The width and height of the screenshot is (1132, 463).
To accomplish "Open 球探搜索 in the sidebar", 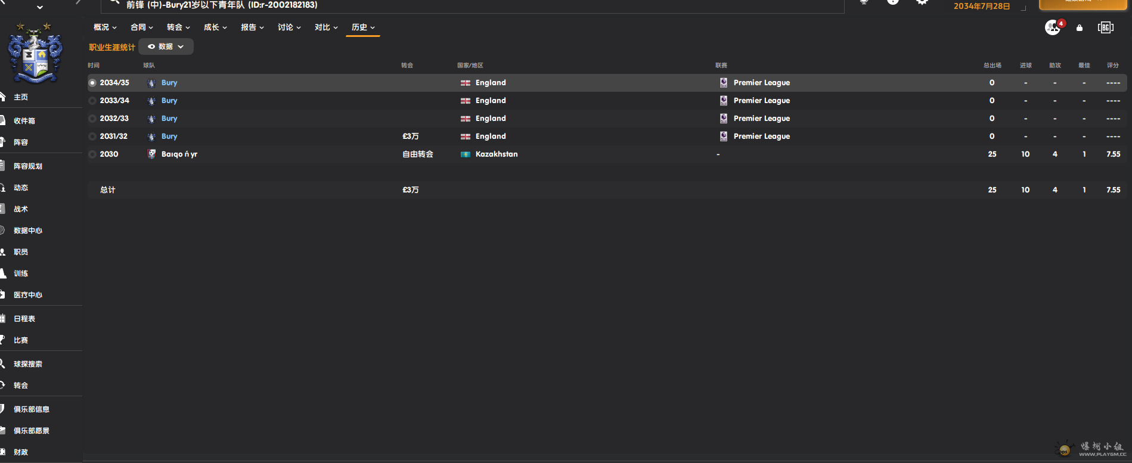I will (28, 364).
